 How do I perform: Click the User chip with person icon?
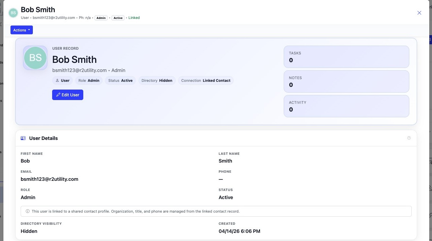click(x=63, y=80)
